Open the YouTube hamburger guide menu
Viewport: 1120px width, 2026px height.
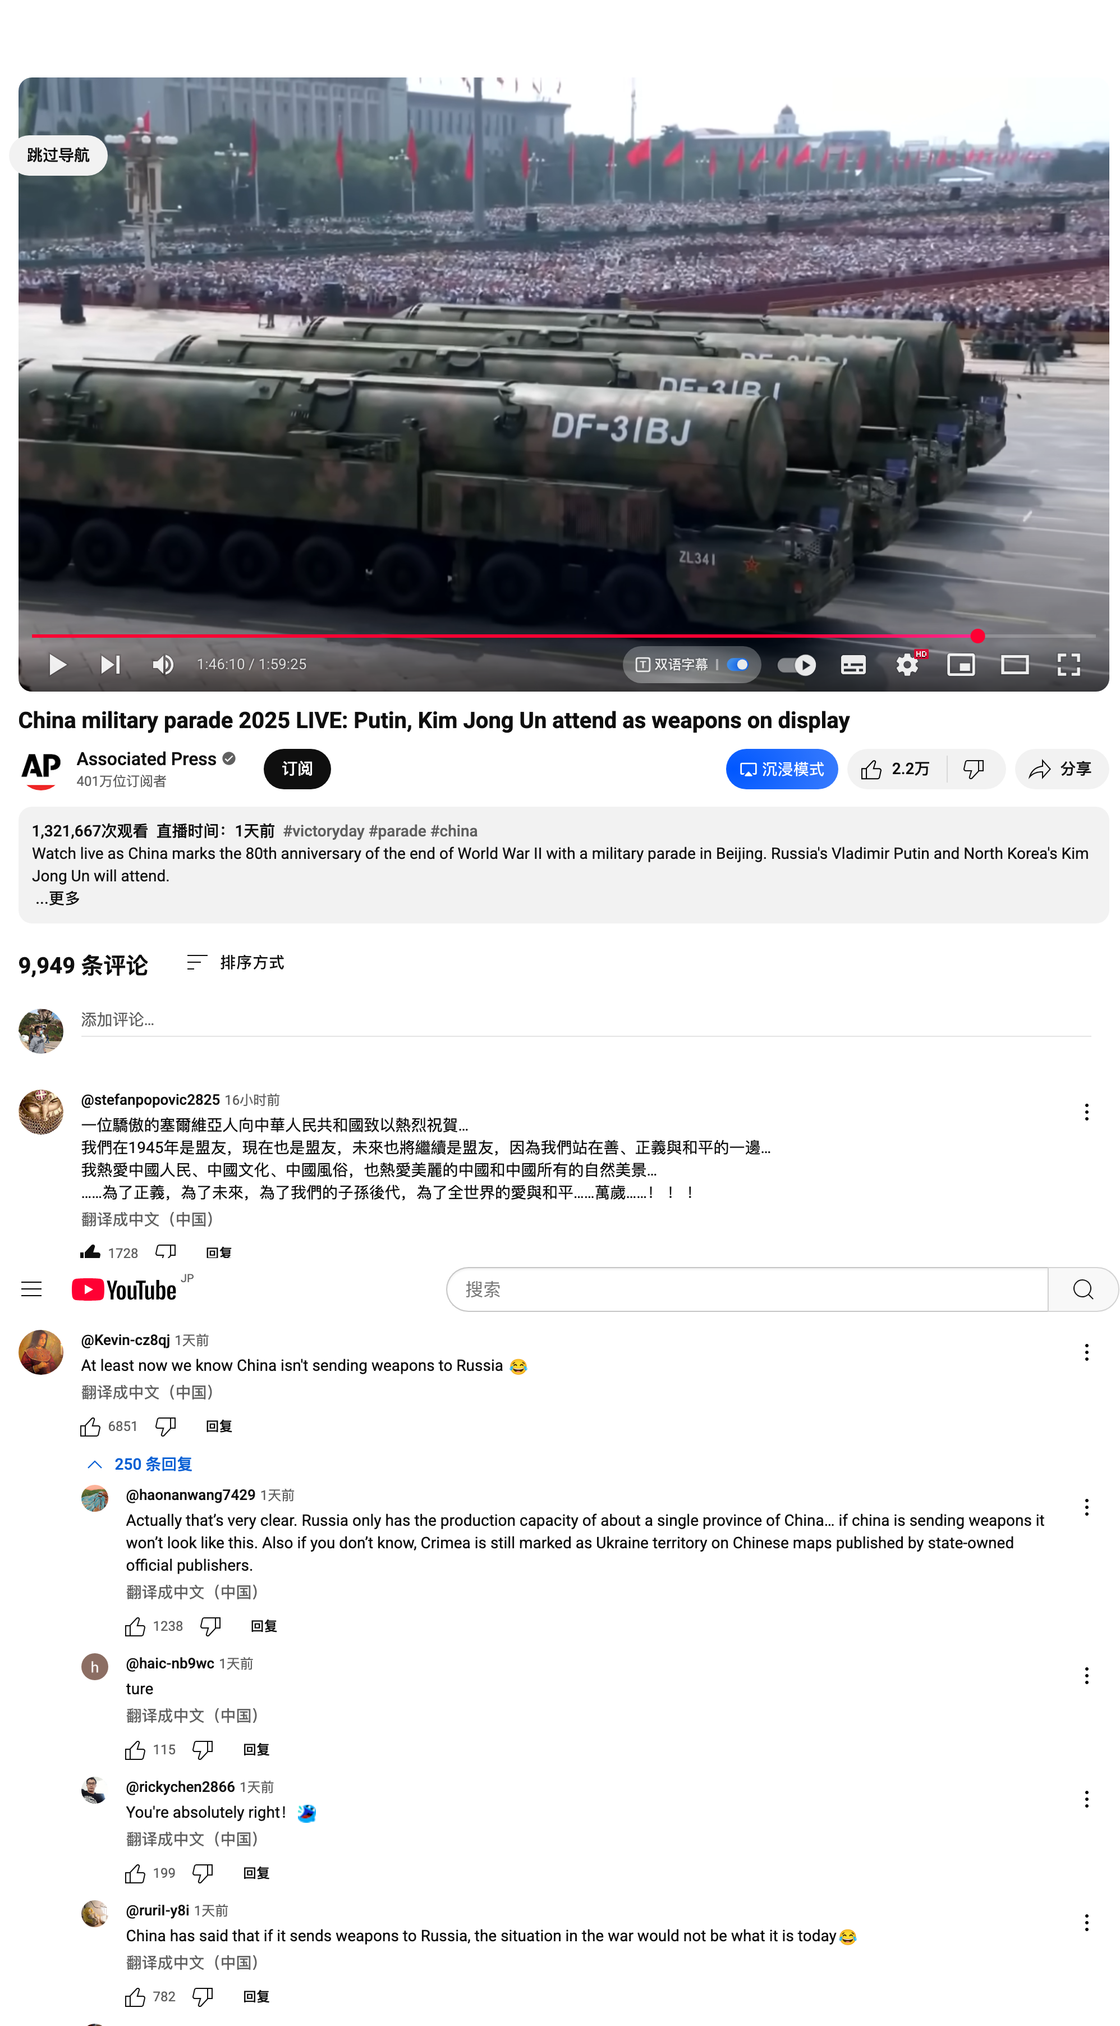coord(31,1289)
